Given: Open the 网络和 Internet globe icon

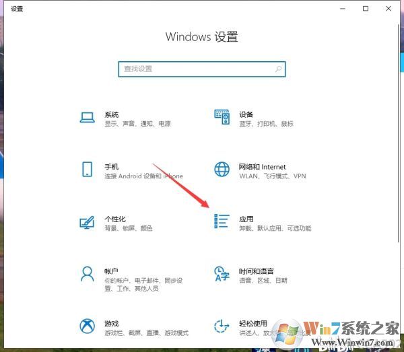Looking at the screenshot, I should click(222, 169).
